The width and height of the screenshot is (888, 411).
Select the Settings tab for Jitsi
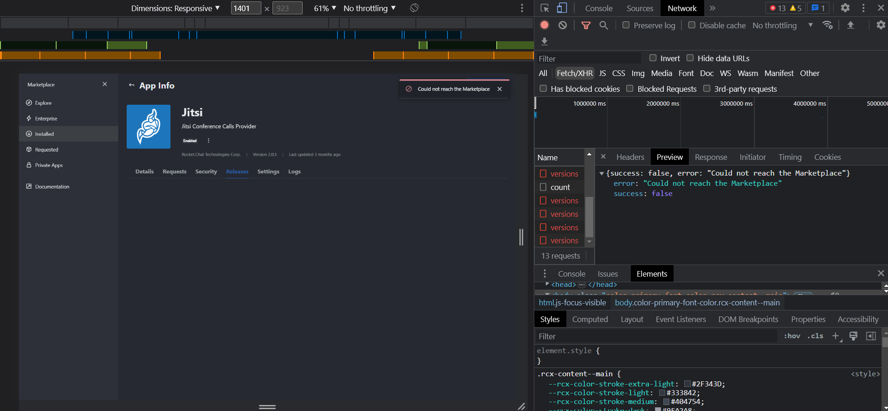[268, 171]
